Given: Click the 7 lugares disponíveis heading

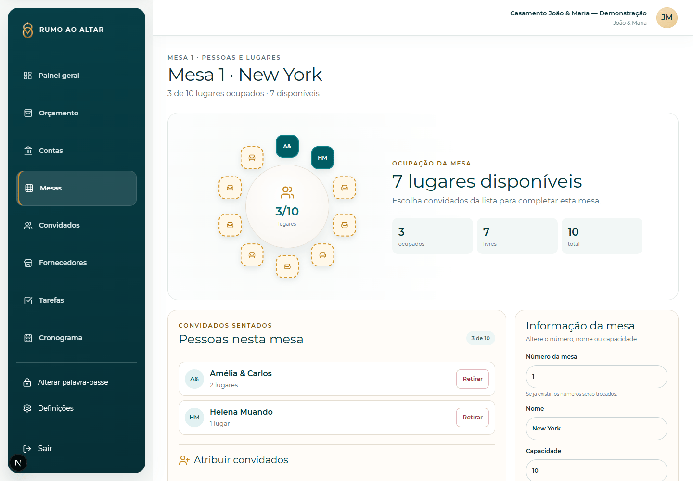Looking at the screenshot, I should pos(487,181).
